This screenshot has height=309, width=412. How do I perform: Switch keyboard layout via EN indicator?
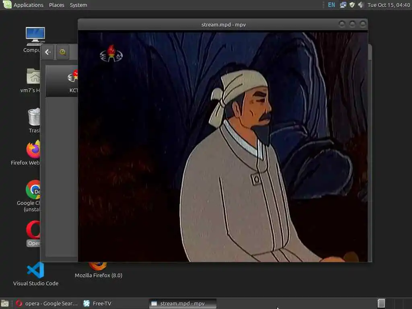332,5
